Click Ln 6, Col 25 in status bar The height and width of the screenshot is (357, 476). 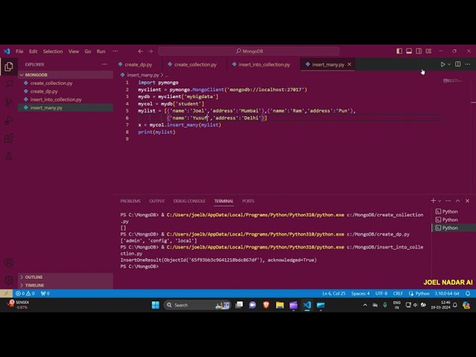tap(334, 294)
